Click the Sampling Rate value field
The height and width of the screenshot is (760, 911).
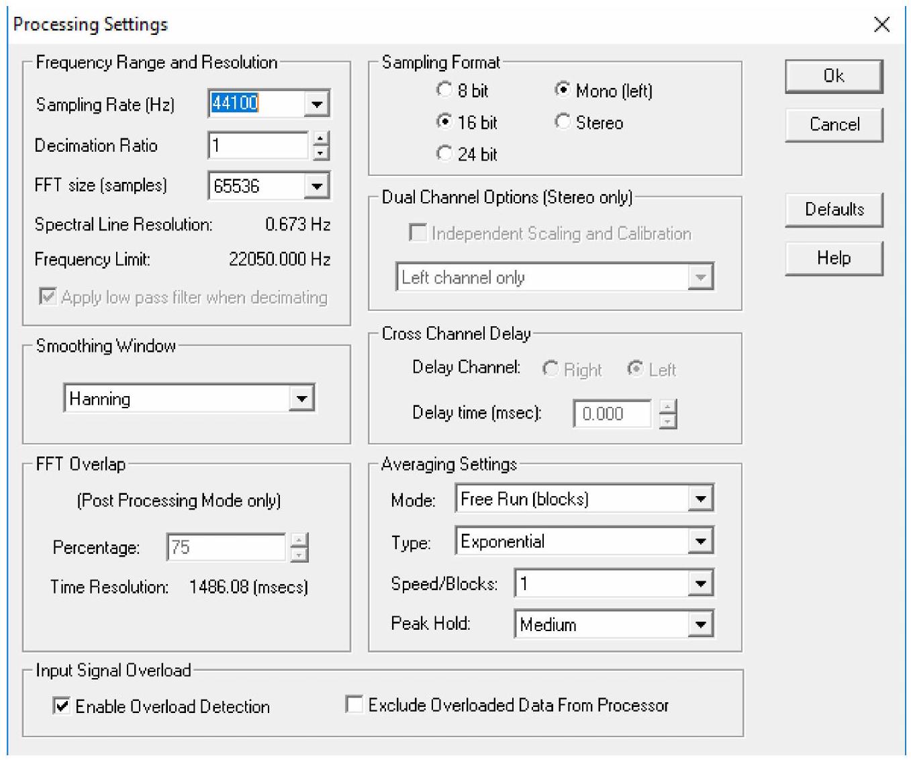click(256, 104)
